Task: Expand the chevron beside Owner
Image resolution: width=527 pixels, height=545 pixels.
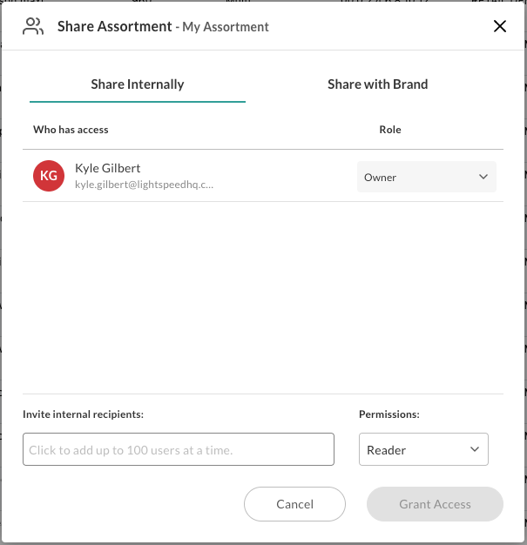Action: pos(483,177)
